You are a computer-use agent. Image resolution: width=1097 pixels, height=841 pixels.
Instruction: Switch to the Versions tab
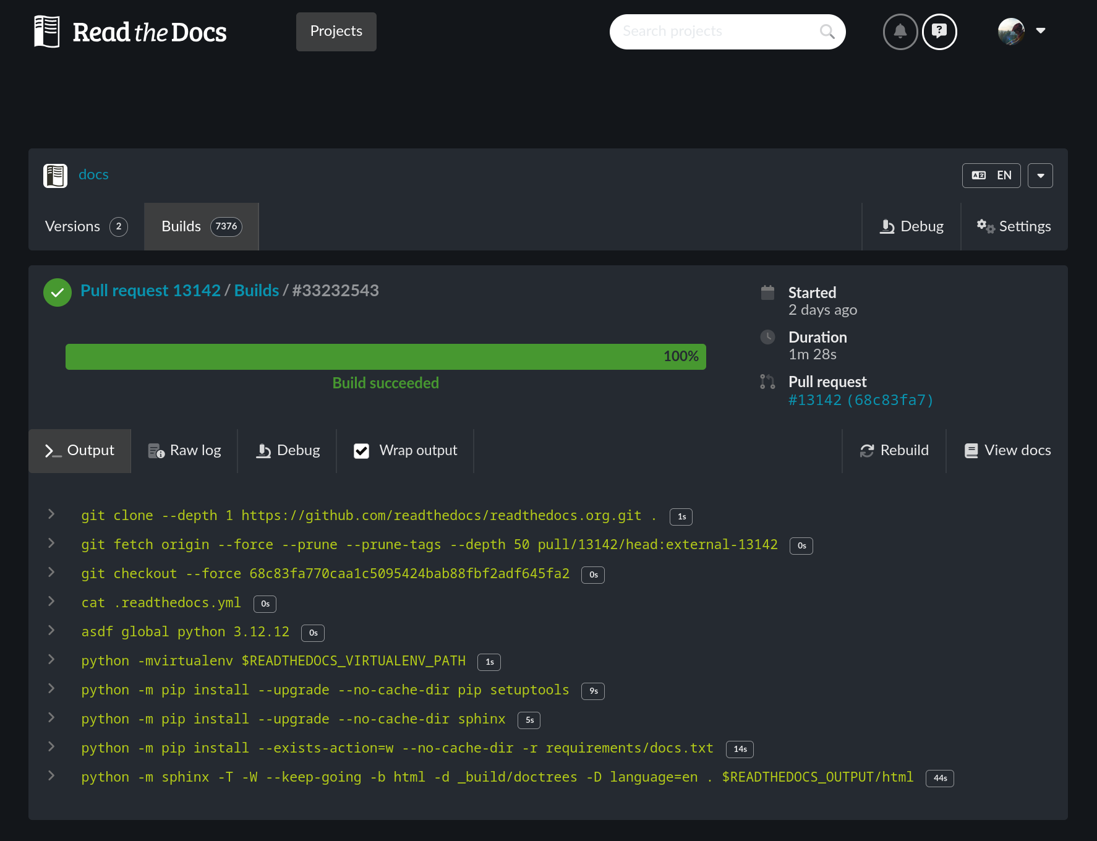pyautogui.click(x=87, y=226)
